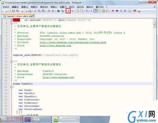Screen dimensions: 158x123
Task: Click the Paste toolbar icon
Action: (43, 11)
